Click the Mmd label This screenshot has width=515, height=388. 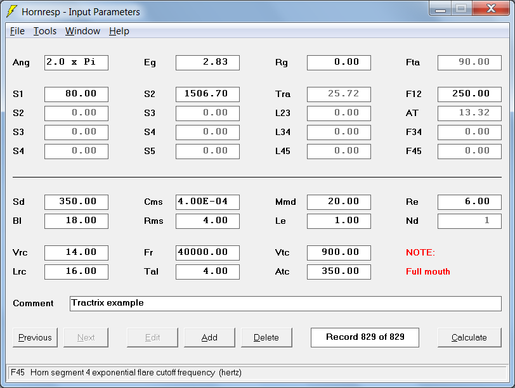[x=285, y=202]
